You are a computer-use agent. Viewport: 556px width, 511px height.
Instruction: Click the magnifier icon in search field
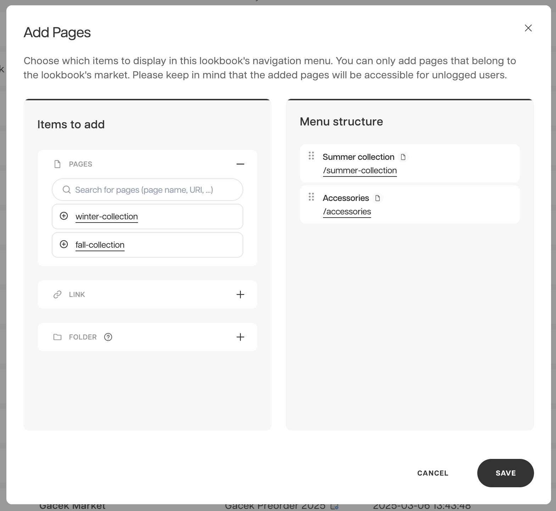coord(66,190)
